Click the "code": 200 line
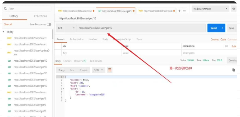Viewport: 240px width, 117px height. click(x=77, y=83)
